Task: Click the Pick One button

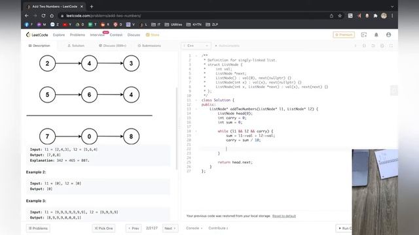Action: click(103, 228)
